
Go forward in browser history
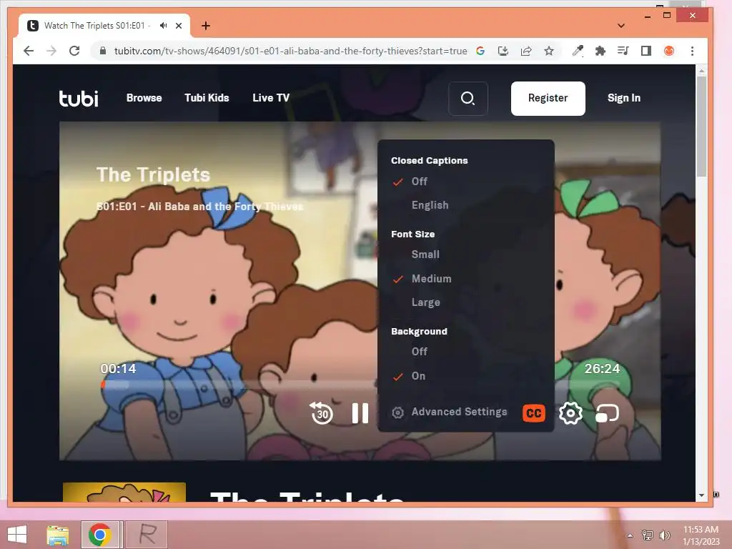pos(51,51)
